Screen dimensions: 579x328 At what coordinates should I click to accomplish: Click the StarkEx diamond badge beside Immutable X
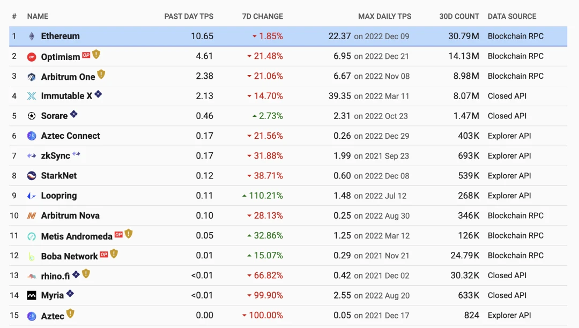click(98, 94)
